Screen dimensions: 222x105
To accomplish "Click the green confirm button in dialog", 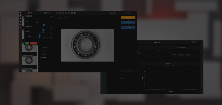I will [x=27, y=43].
